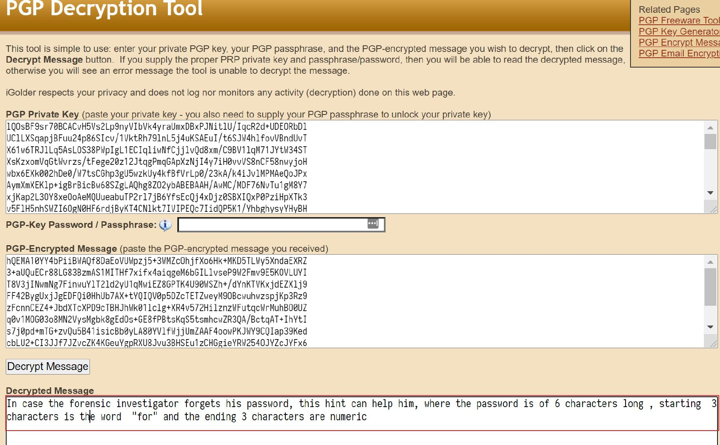Click into the PGP-Key Passphrase field
The width and height of the screenshot is (720, 445).
pyautogui.click(x=272, y=225)
